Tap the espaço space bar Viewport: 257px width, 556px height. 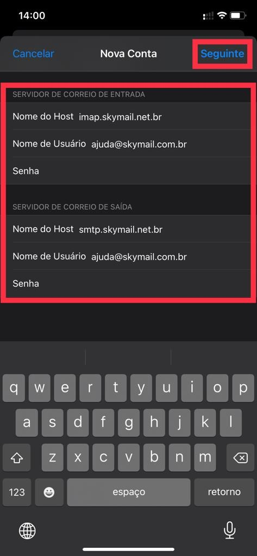pyautogui.click(x=128, y=492)
